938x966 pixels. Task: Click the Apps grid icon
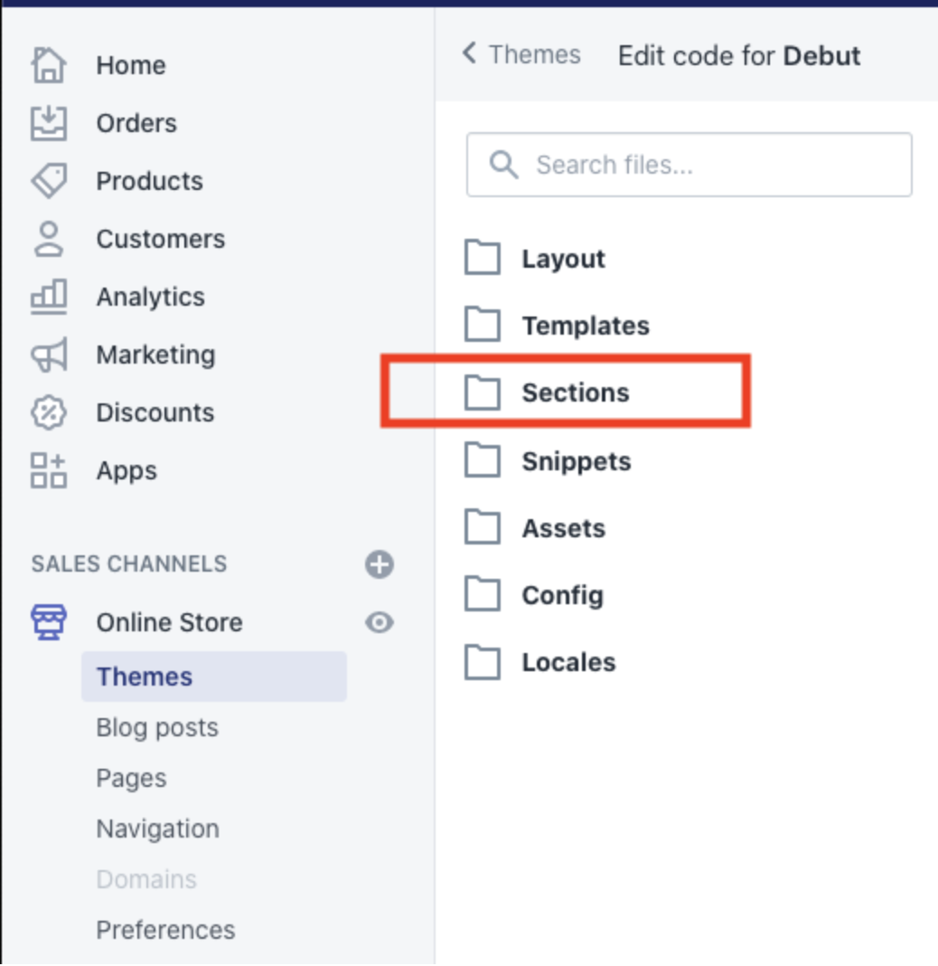(49, 470)
